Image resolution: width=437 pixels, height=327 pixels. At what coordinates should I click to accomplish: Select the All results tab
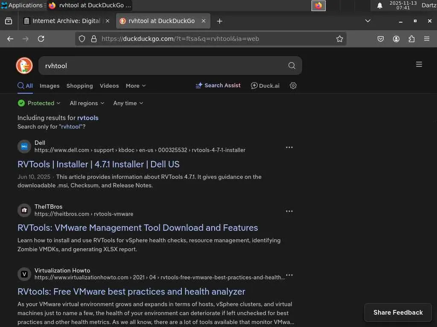[x=25, y=86]
